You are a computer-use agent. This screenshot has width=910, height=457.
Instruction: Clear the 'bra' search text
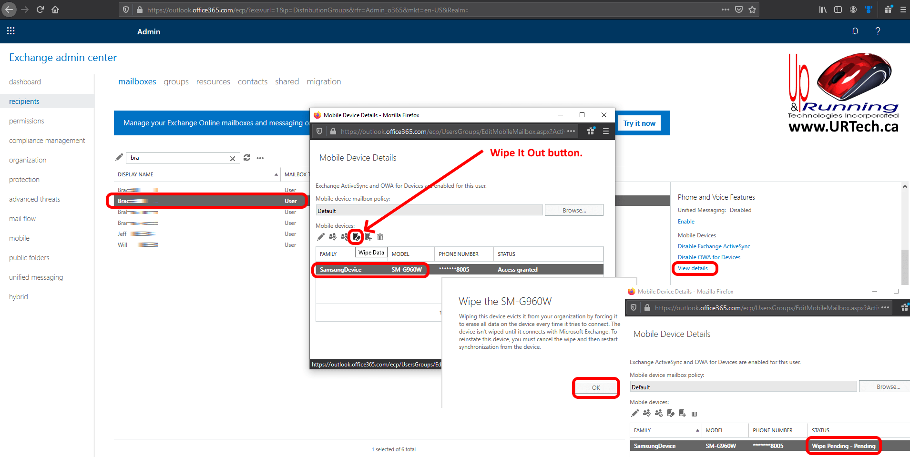233,158
